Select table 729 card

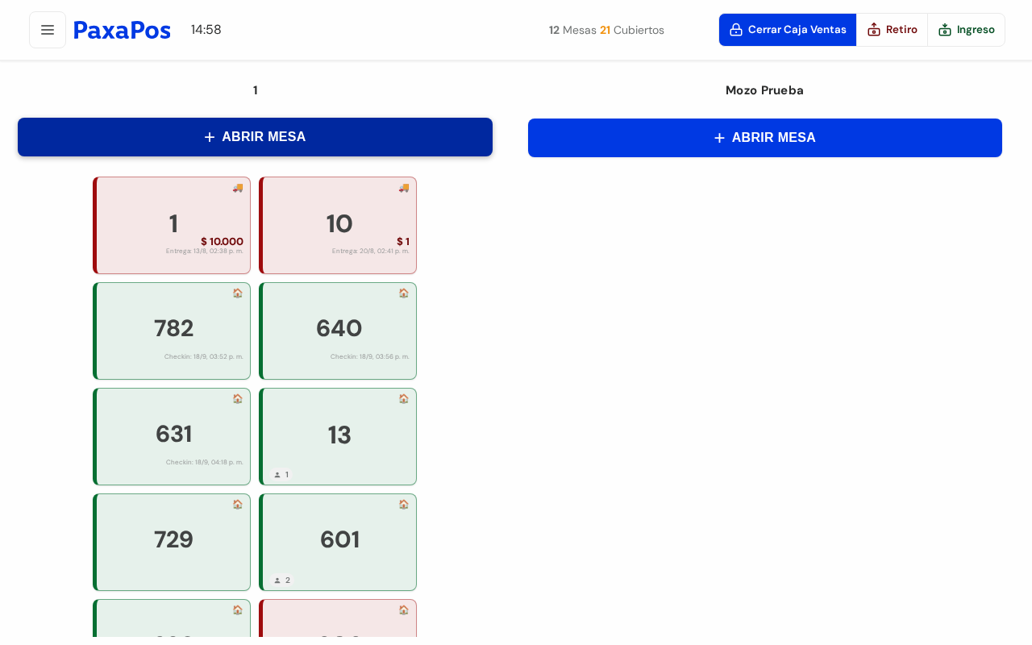click(172, 542)
